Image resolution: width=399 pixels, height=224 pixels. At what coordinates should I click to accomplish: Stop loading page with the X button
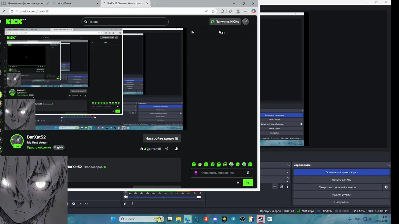pos(3,11)
